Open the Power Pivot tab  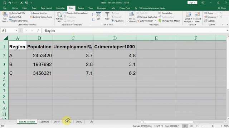coord(125,8)
